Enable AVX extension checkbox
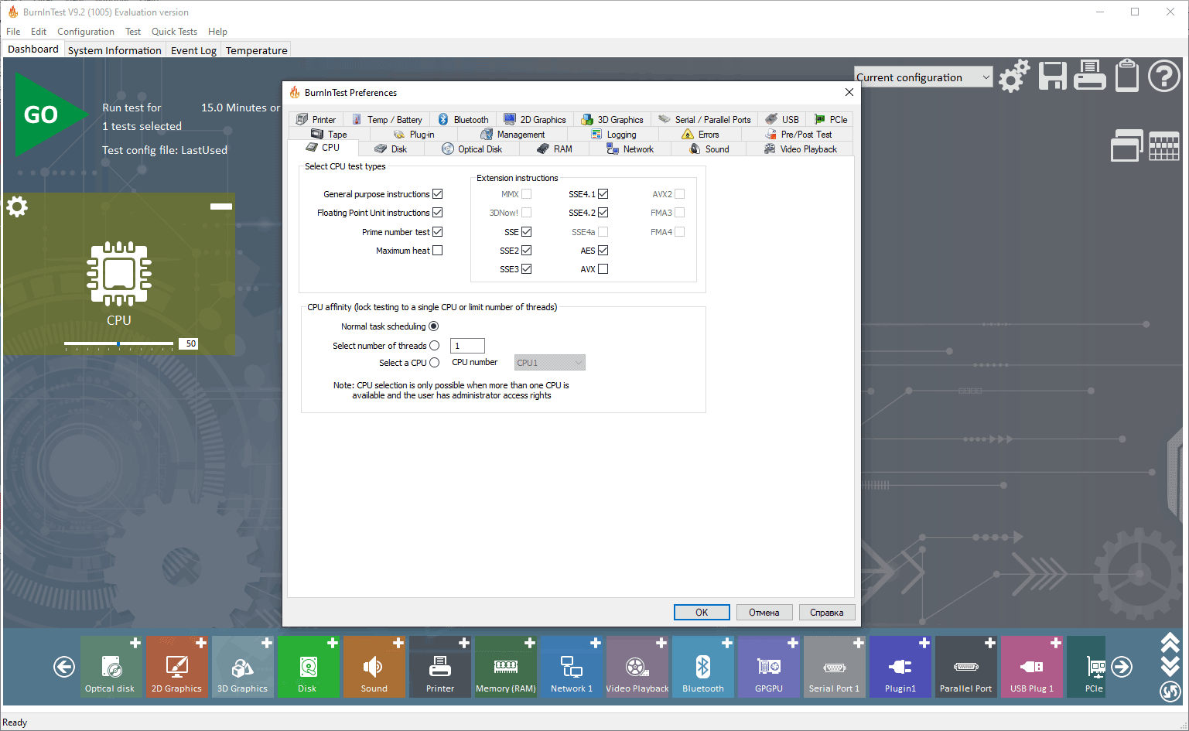 coord(603,269)
